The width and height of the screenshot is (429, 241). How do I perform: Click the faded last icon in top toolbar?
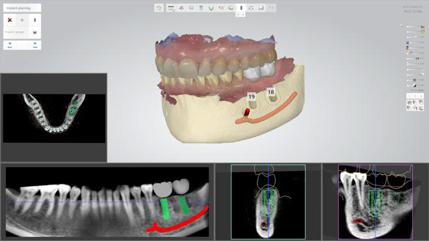[x=271, y=8]
